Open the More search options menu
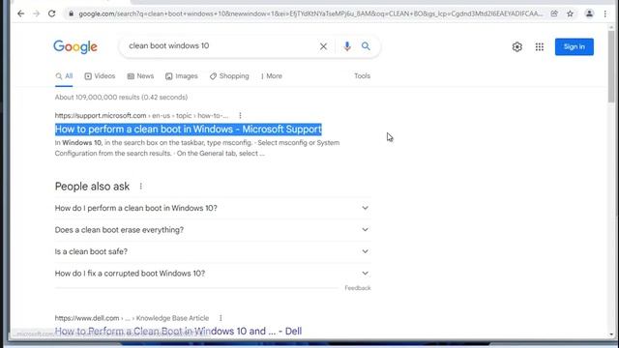Image resolution: width=619 pixels, height=348 pixels. 272,76
